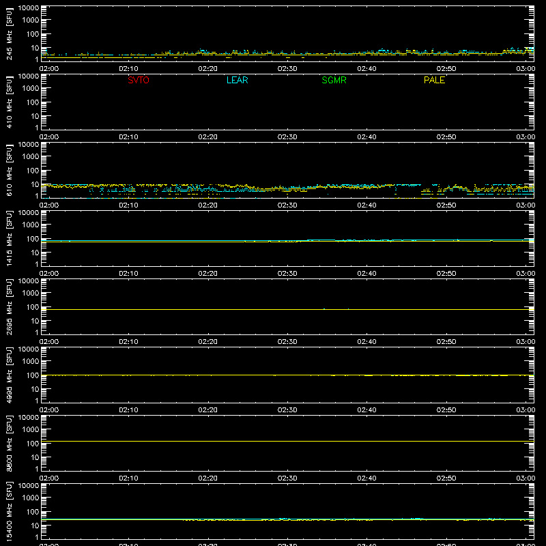The height and width of the screenshot is (546, 546).
Task: Select the 8800 MHz [SFU] axis title
Action: (9, 443)
